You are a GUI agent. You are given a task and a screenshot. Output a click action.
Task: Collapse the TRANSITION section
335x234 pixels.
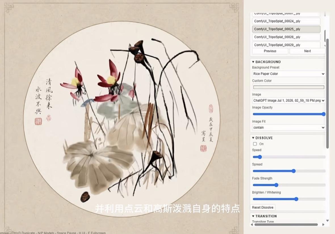264,216
